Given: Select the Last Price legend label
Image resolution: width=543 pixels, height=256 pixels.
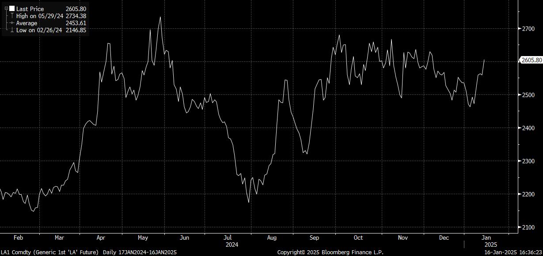Looking at the screenshot, I should coord(29,8).
